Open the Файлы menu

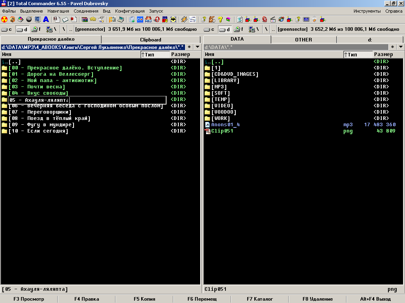coord(9,11)
